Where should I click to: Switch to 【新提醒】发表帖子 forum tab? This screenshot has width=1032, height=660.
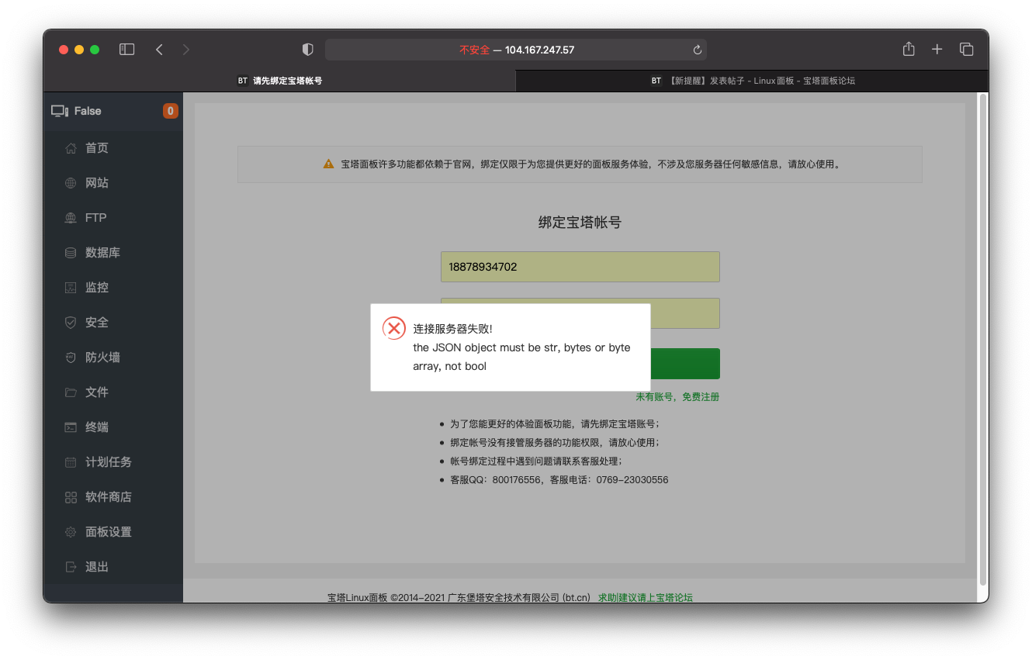click(x=752, y=81)
